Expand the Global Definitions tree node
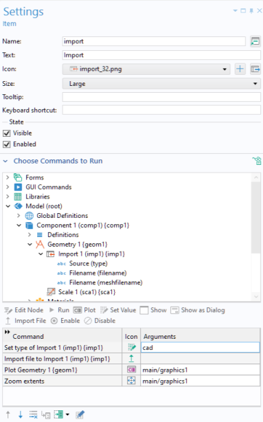Image resolution: width=263 pixels, height=422 pixels. pos(19,216)
